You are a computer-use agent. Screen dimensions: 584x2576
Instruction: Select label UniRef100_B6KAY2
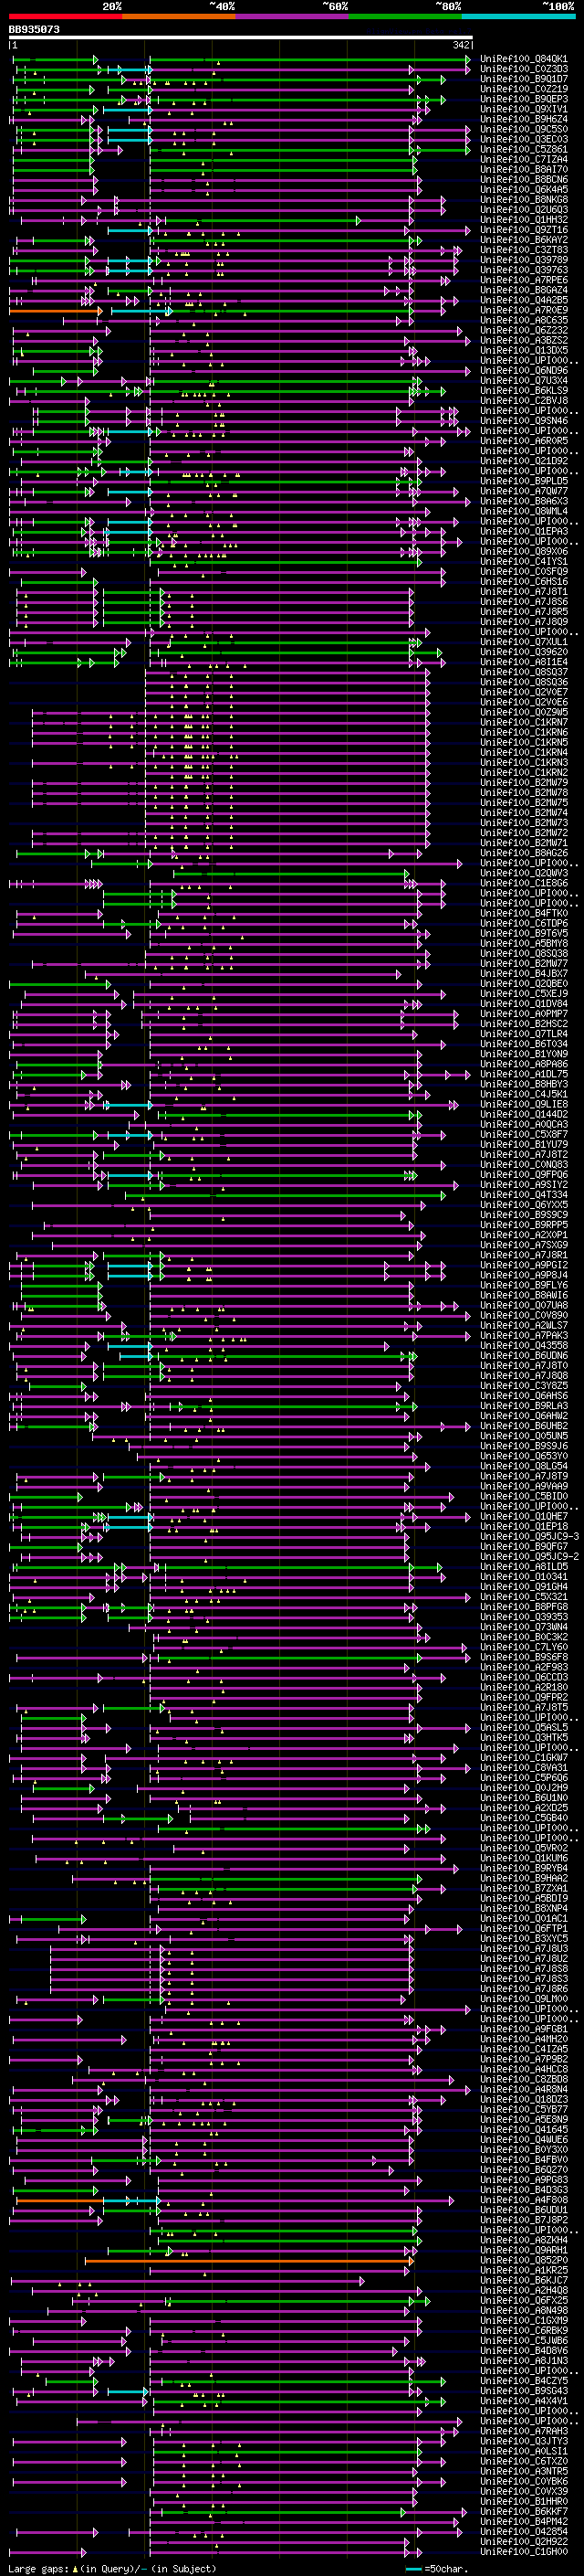pos(524,240)
